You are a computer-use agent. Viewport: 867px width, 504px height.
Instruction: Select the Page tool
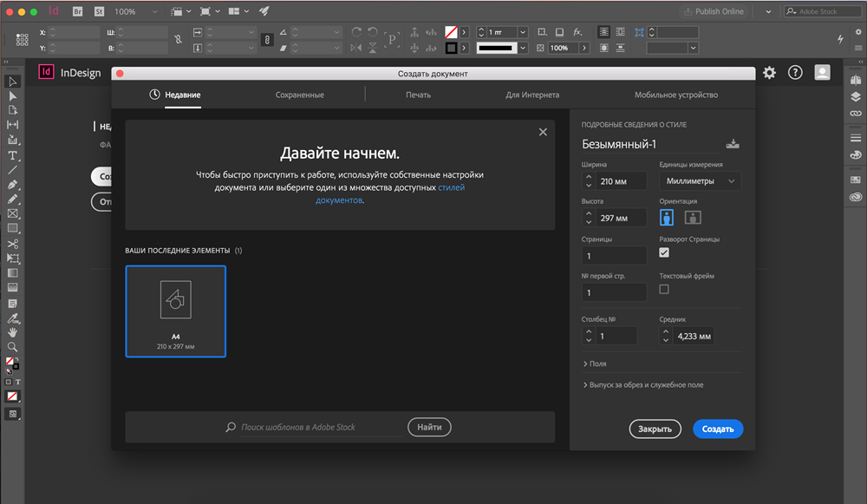pos(12,110)
